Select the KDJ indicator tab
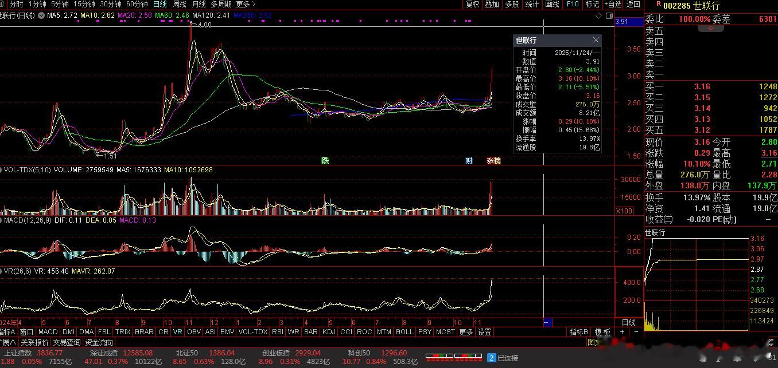 (x=329, y=332)
